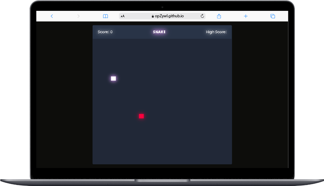
Task: Open the Share sheet icon
Action: click(219, 16)
